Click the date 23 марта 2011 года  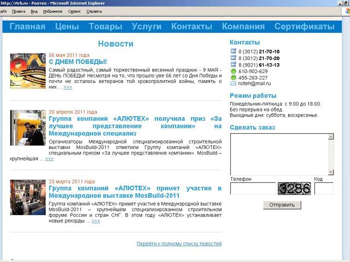pyautogui.click(x=72, y=181)
